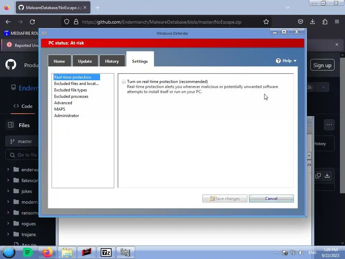Bookmark this page with the star icon
Viewport: 345px width, 259px height.
click(266, 22)
